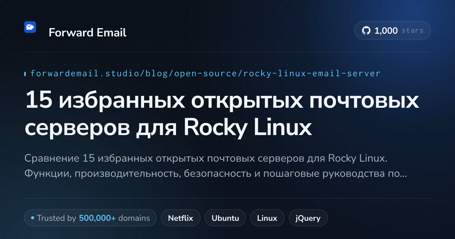The image size is (455, 239).
Task: Click the GitHub octocat icon
Action: (366, 31)
